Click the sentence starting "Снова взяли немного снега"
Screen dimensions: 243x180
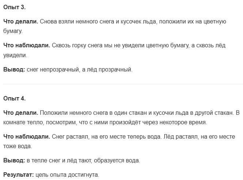coord(132,22)
